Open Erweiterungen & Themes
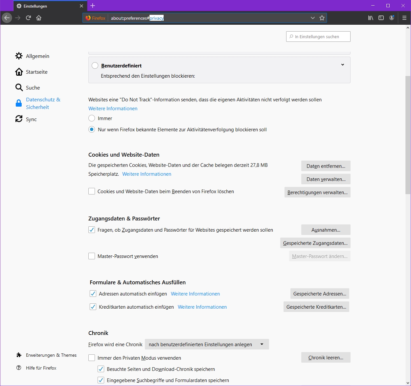 point(46,355)
